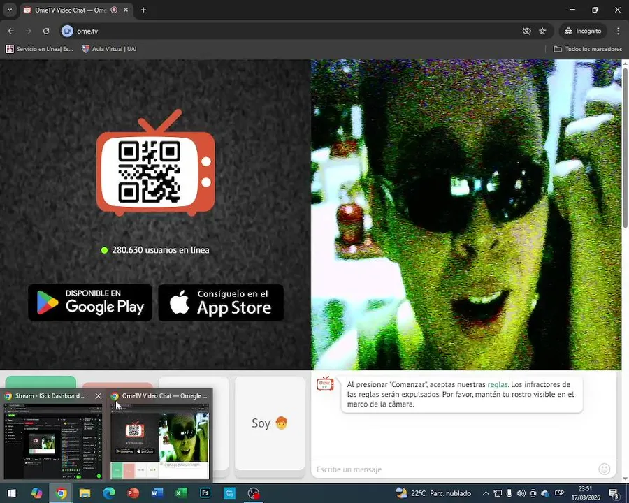Screen dimensions: 629x503
Task: Click the OmeTV QR code logo
Action: 156,163
